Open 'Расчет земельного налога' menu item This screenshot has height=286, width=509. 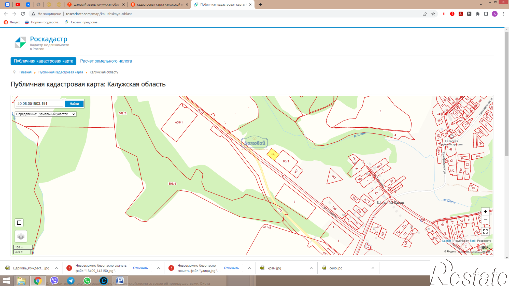tap(106, 61)
